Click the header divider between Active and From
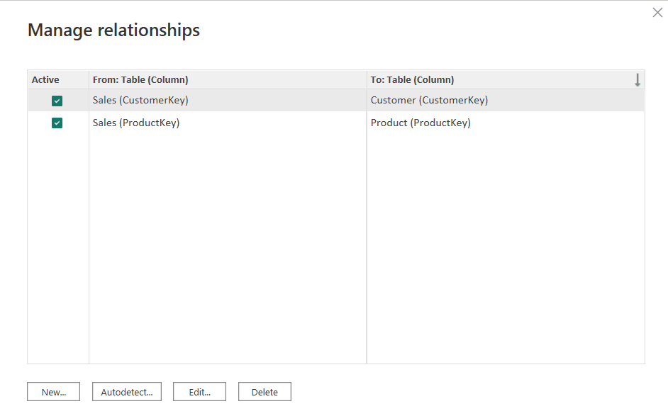668x416 pixels. (89, 80)
